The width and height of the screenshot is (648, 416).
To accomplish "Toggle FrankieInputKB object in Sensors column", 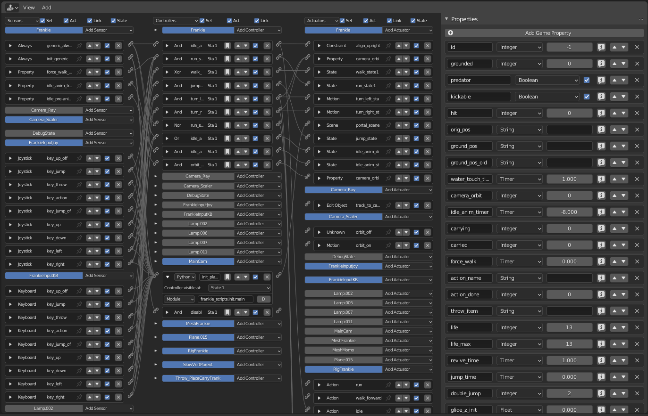I will (43, 276).
